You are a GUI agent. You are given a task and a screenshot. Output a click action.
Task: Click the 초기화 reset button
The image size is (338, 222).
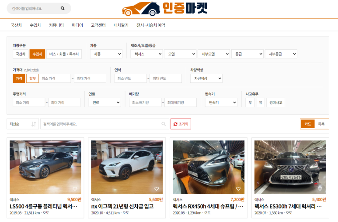coord(181,124)
